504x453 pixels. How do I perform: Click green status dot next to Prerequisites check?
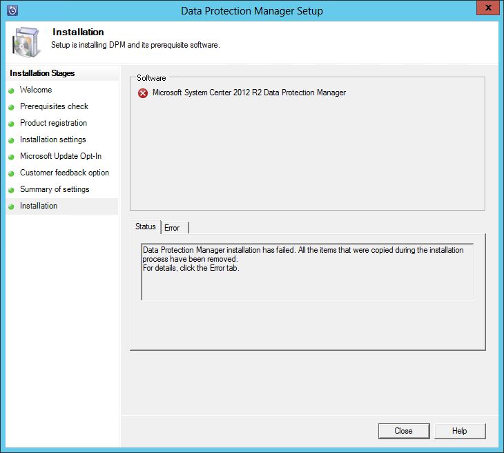(11, 107)
